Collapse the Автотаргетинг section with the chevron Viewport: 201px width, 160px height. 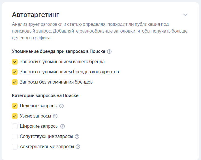(x=185, y=15)
